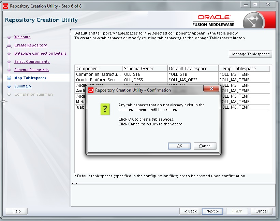
Task: Select the *OLL_IAS_OPSS default tablespace cell
Action: 193,80
